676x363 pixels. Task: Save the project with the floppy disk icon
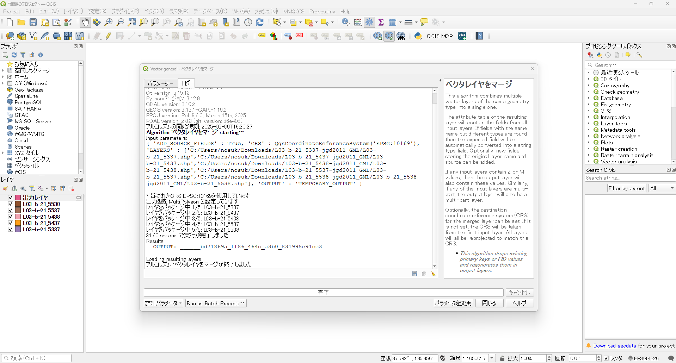[33, 23]
